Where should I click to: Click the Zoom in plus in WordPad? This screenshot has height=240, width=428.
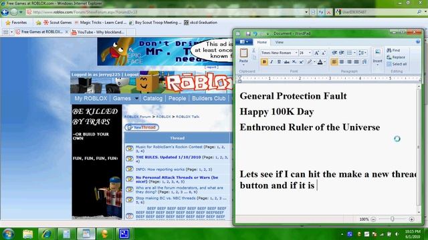tap(412, 219)
